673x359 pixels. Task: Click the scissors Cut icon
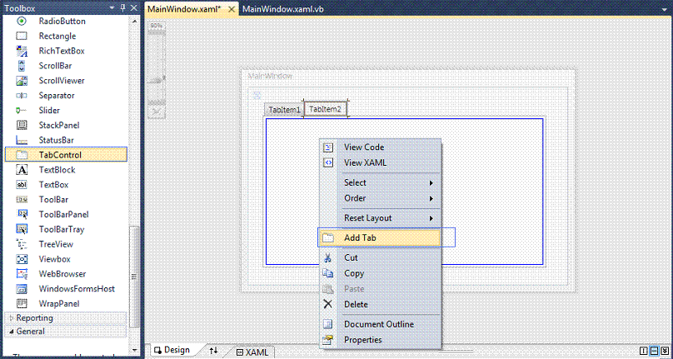pos(328,258)
